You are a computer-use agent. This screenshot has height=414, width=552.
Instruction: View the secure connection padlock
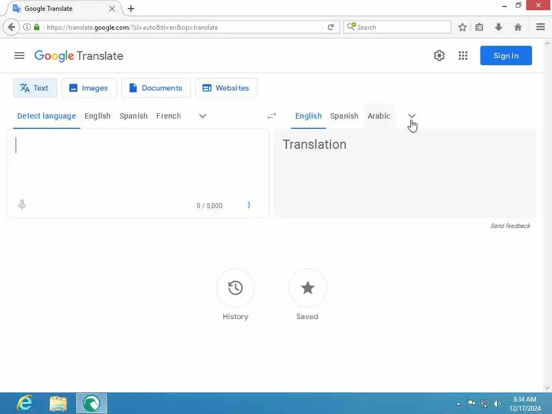pos(37,27)
